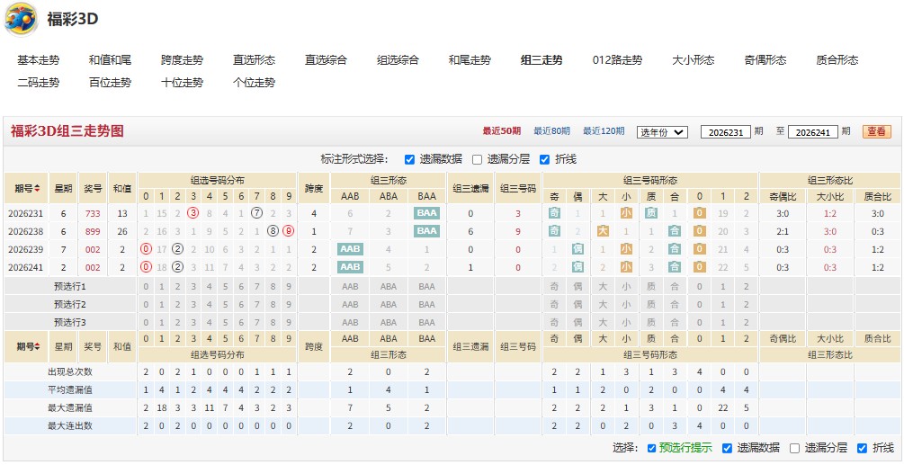
Task: Select the 组选综合 tab
Action: [398, 60]
